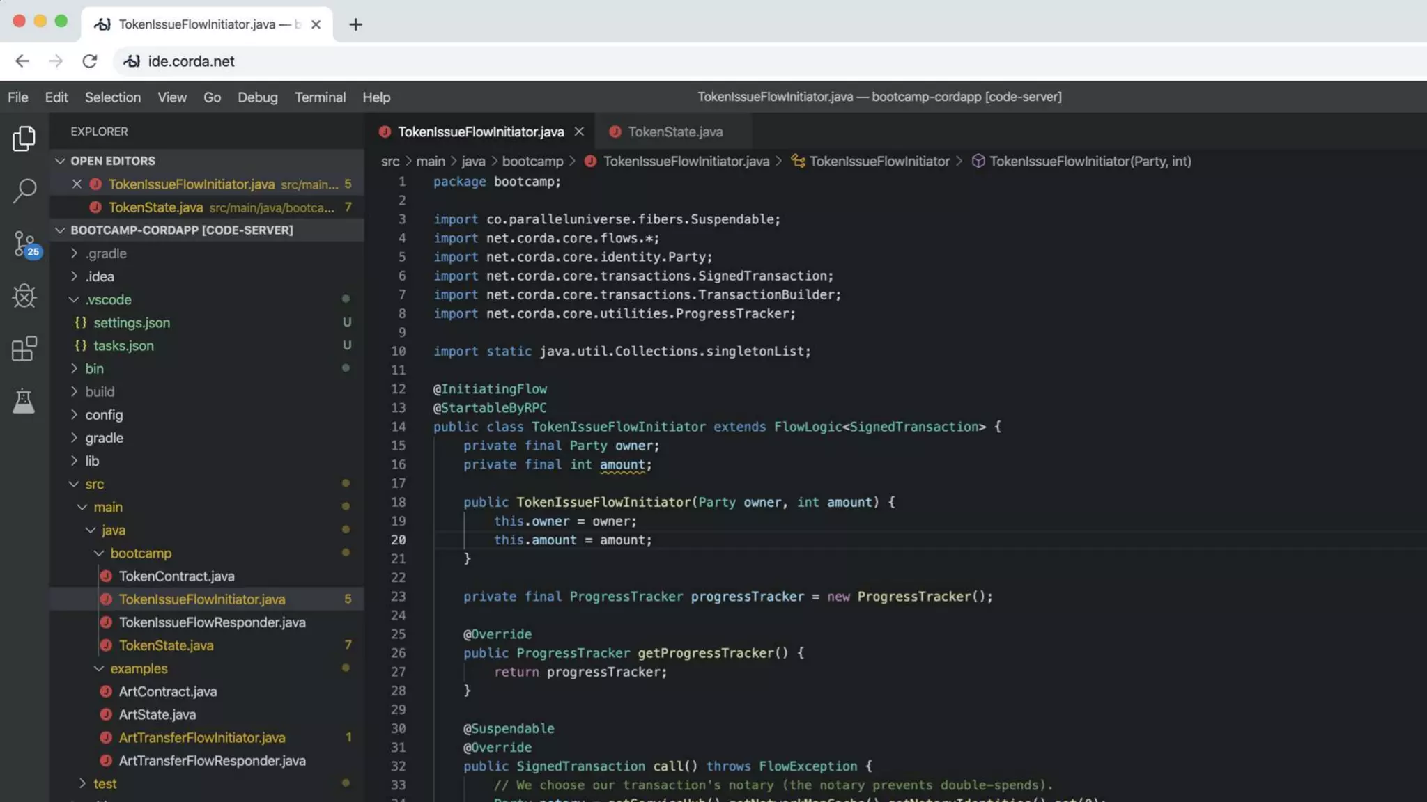
Task: Reload the browser page
Action: 89,61
